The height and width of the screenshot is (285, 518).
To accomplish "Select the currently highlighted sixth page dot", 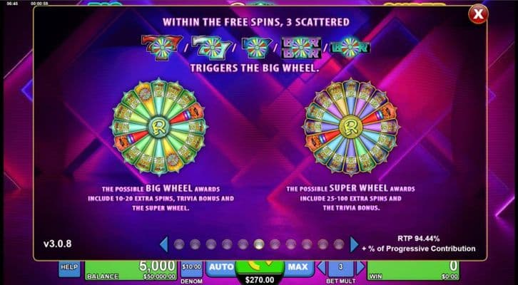I will 259,244.
